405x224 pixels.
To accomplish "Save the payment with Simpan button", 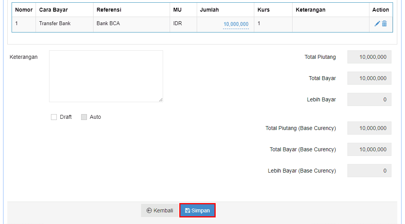I will click(197, 210).
